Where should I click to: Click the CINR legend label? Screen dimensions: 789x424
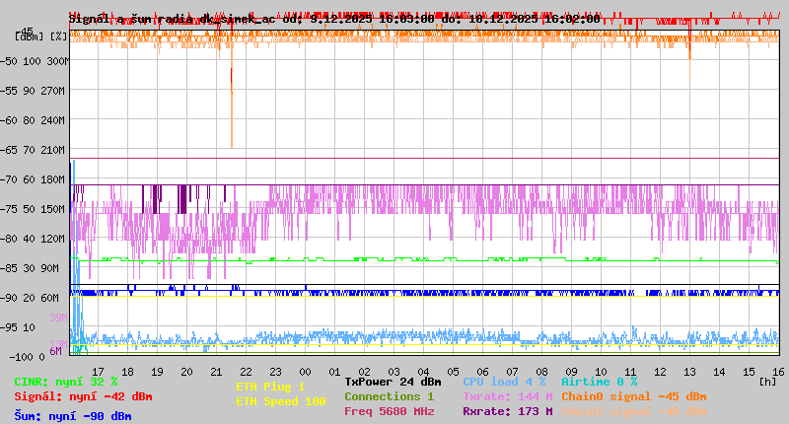click(65, 382)
